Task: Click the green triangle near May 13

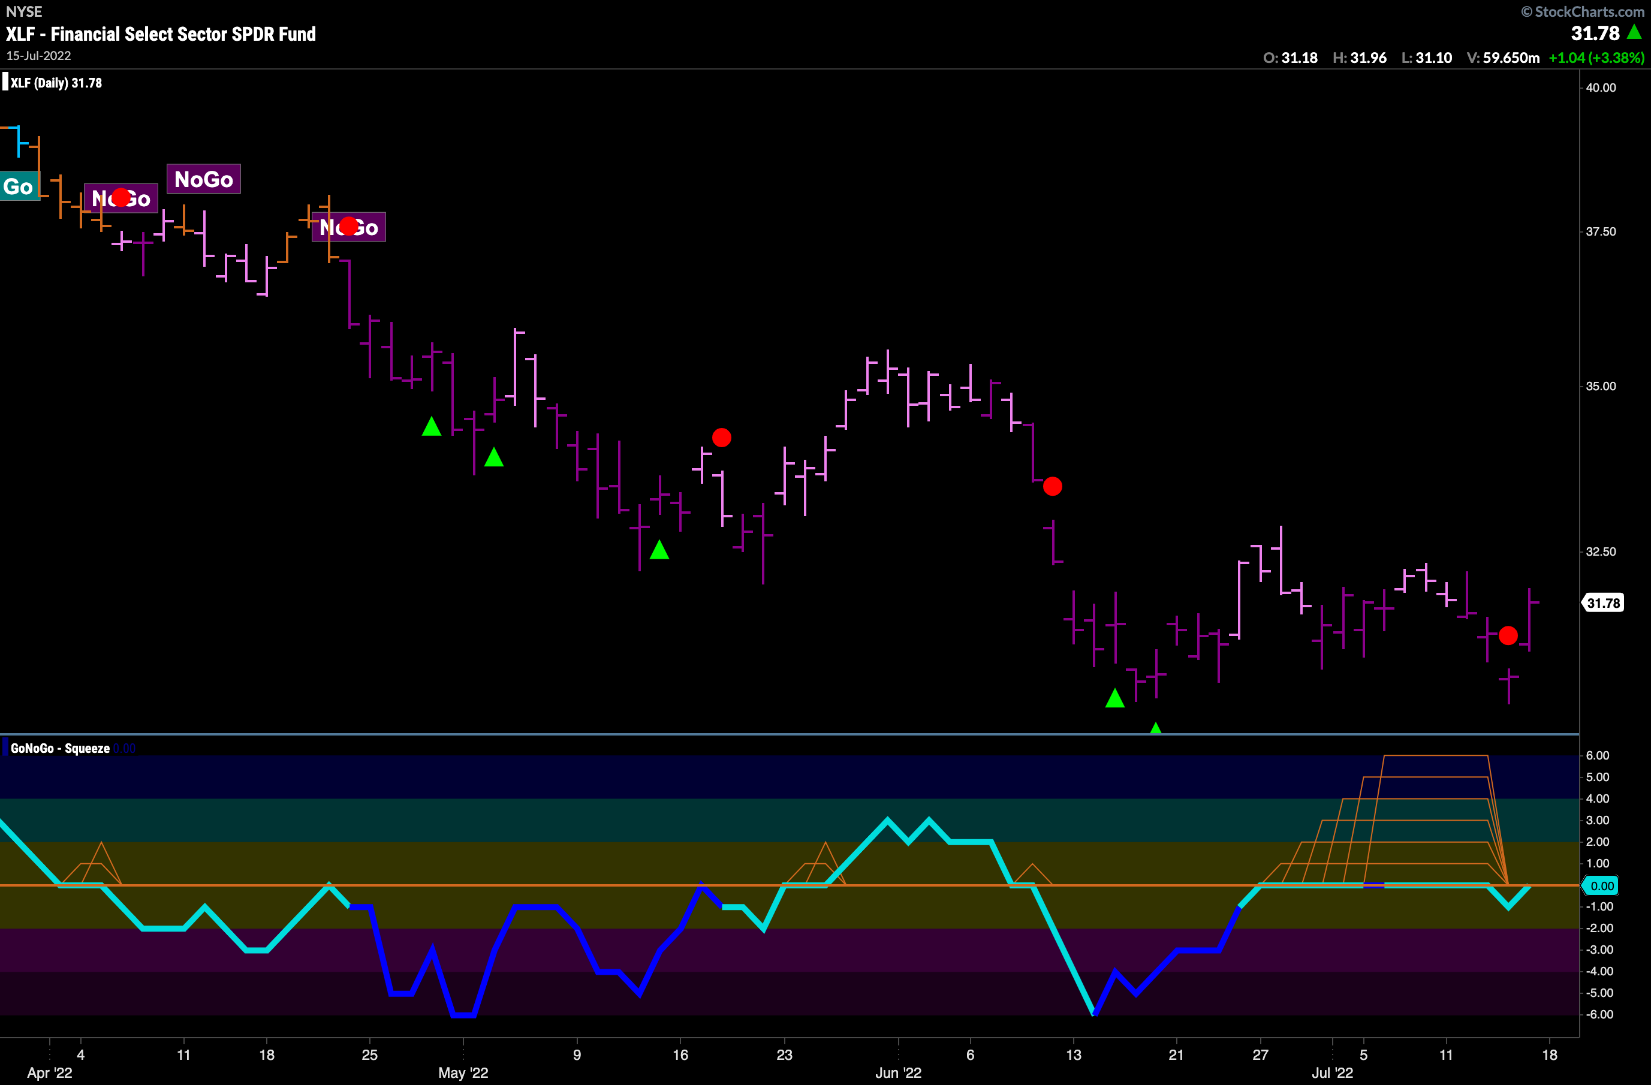Action: pos(659,550)
